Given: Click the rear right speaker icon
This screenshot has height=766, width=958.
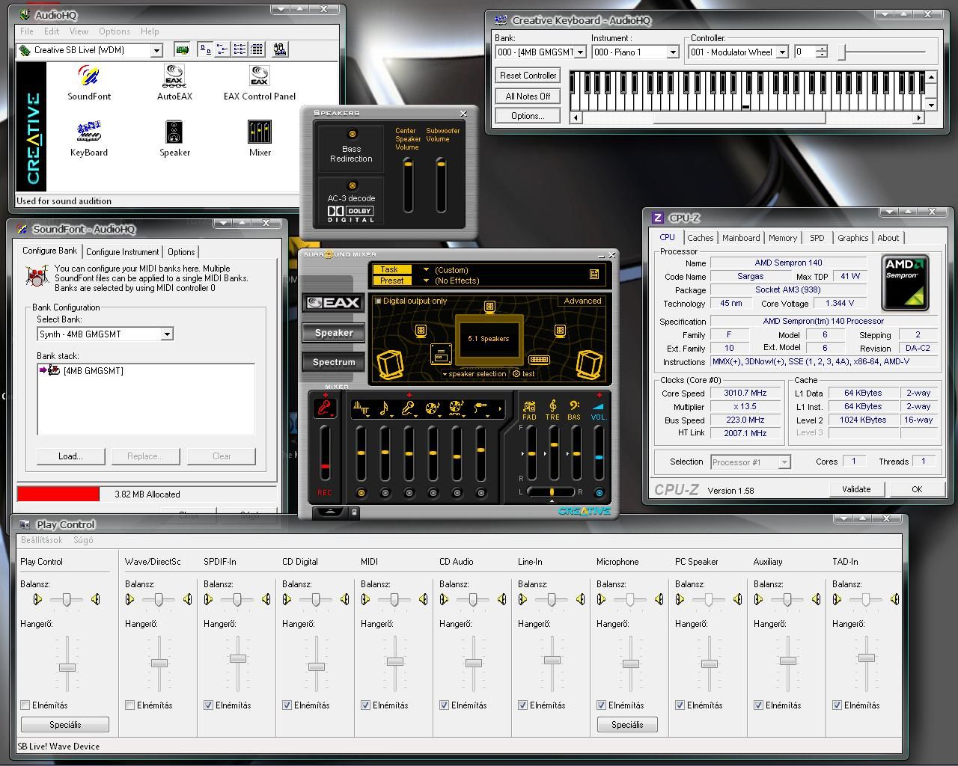Looking at the screenshot, I should [x=589, y=364].
